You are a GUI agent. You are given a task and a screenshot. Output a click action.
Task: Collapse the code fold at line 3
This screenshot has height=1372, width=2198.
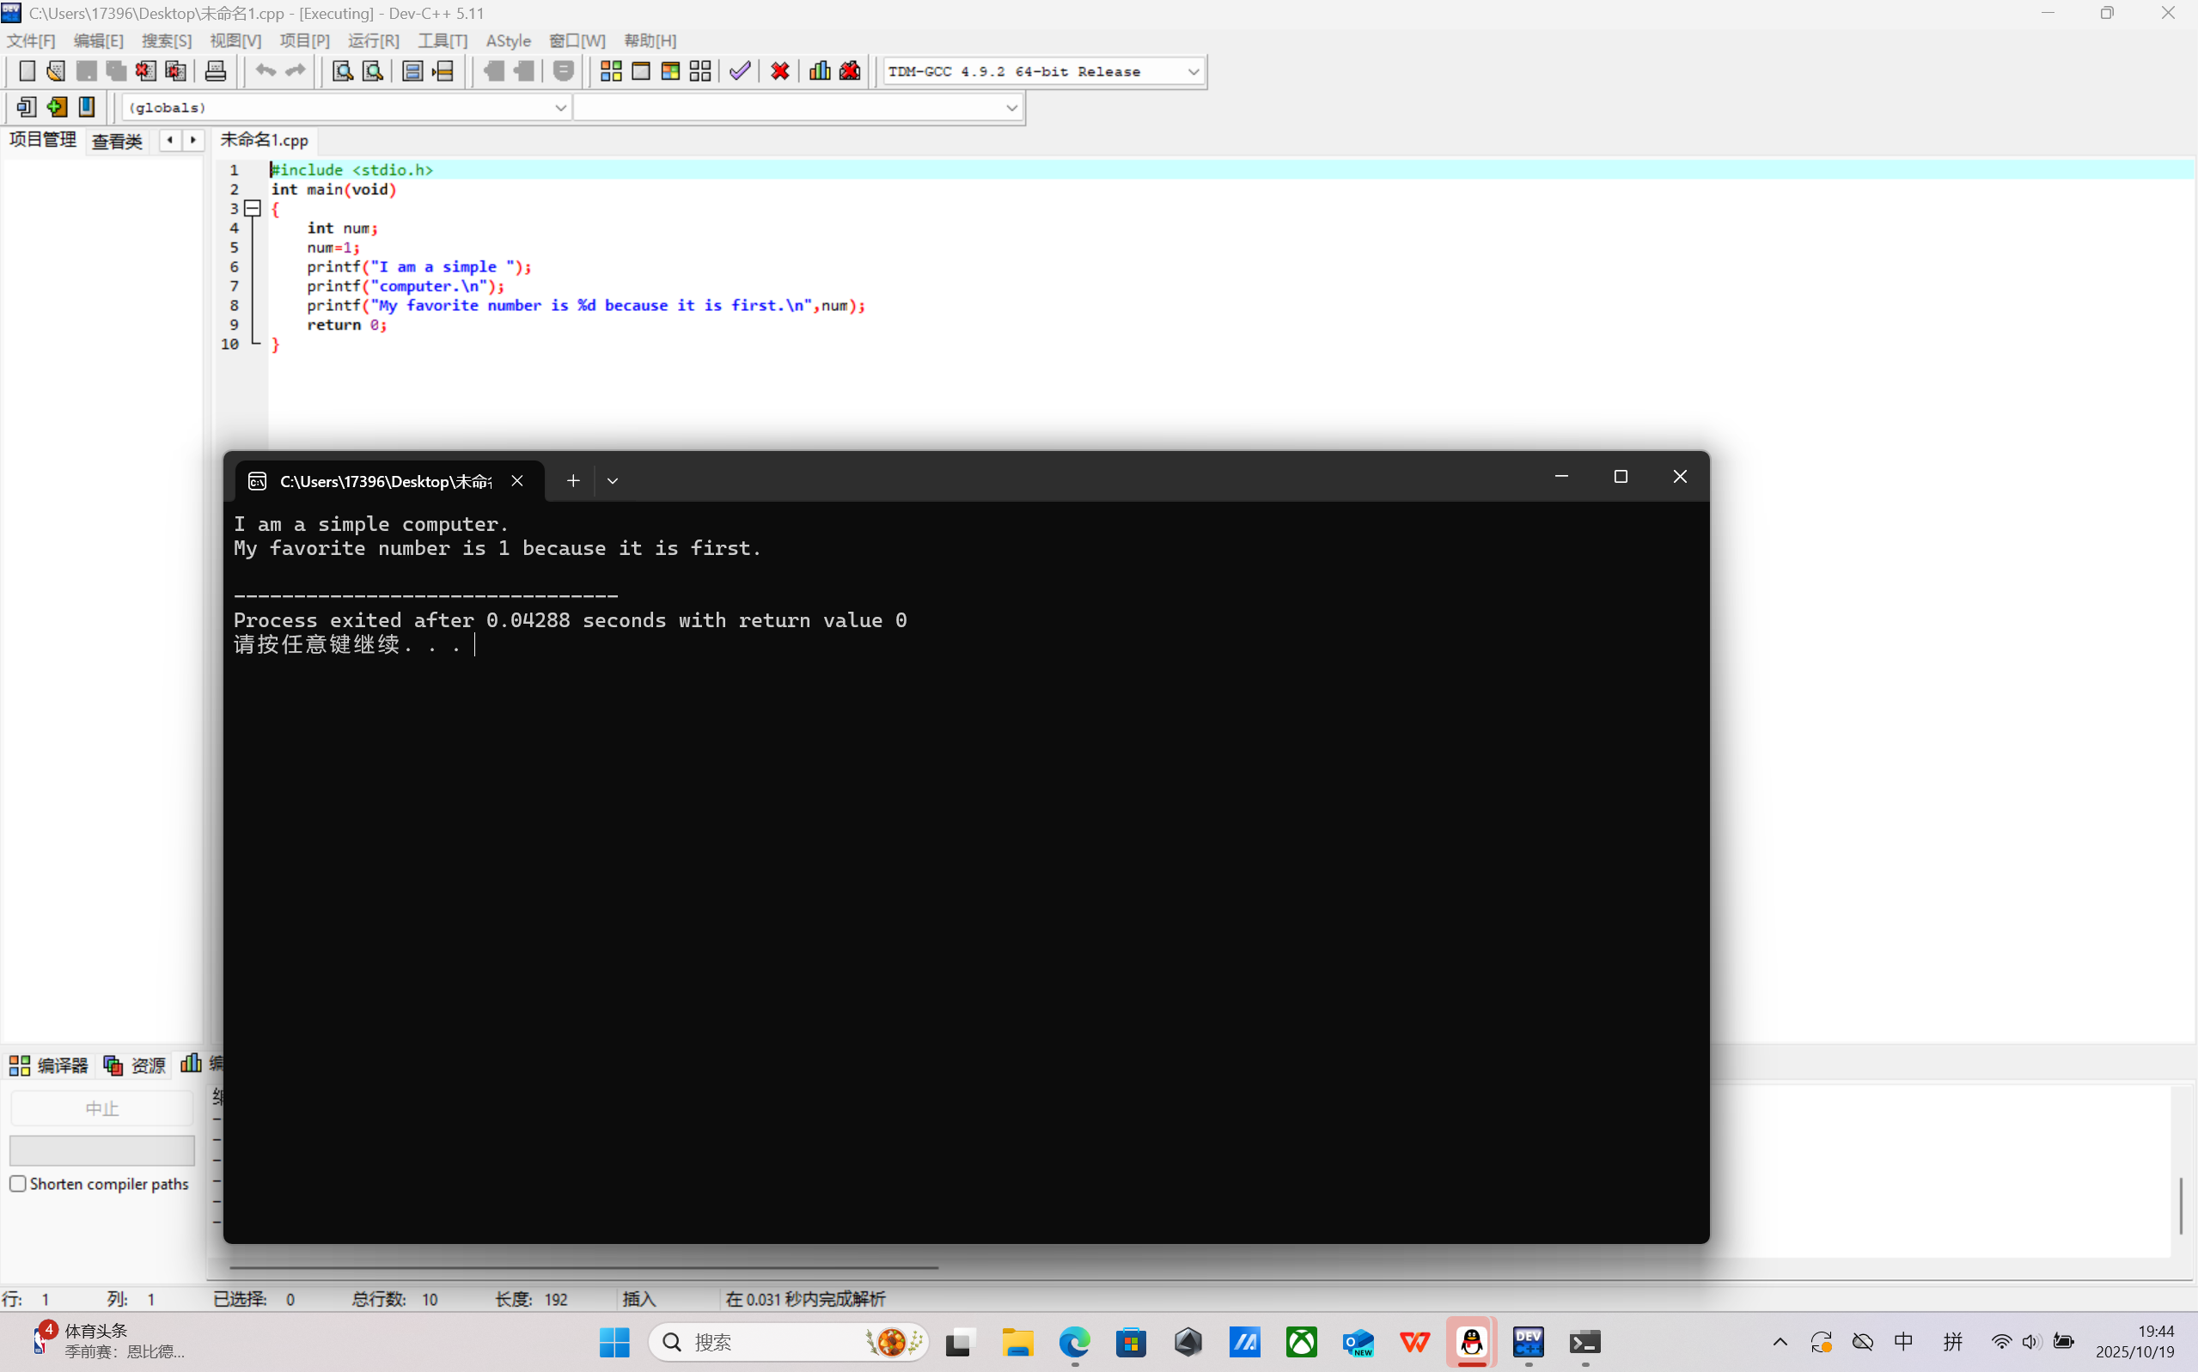pyautogui.click(x=253, y=209)
